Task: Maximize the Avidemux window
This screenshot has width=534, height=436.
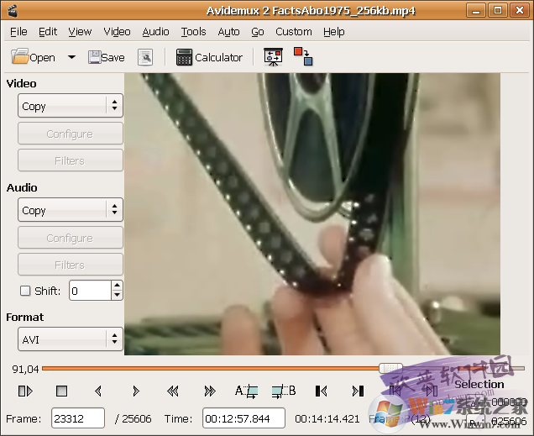Action: point(498,10)
